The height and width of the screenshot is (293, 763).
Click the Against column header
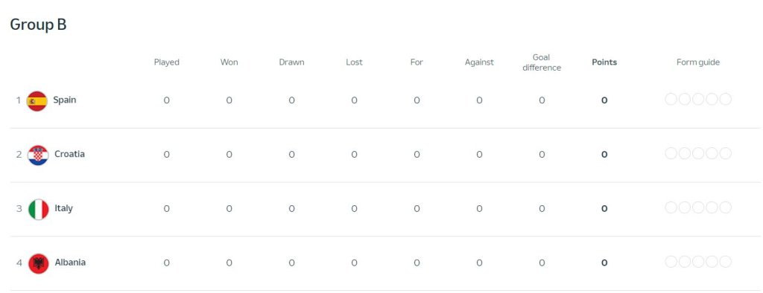[x=479, y=62]
